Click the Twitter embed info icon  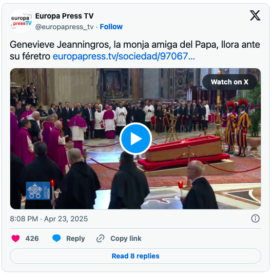[x=255, y=218]
